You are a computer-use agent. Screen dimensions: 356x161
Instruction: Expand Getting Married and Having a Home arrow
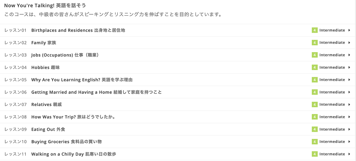(x=349, y=92)
